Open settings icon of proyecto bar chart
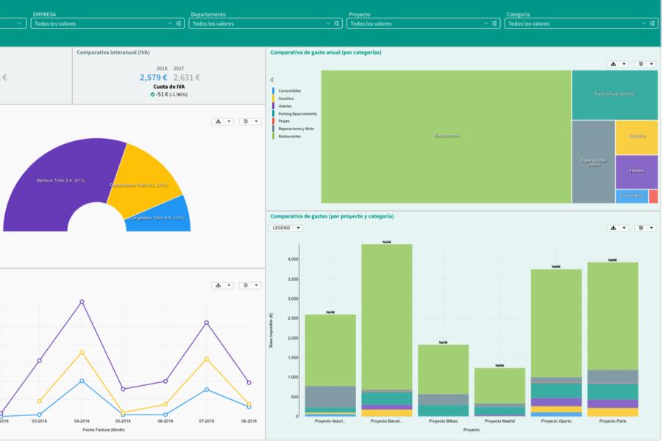 pyautogui.click(x=641, y=228)
